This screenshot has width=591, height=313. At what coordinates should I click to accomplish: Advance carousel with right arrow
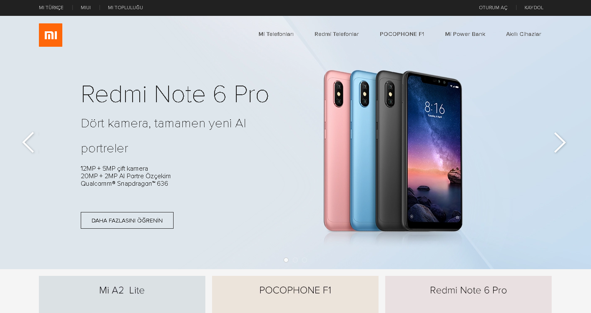pos(560,143)
